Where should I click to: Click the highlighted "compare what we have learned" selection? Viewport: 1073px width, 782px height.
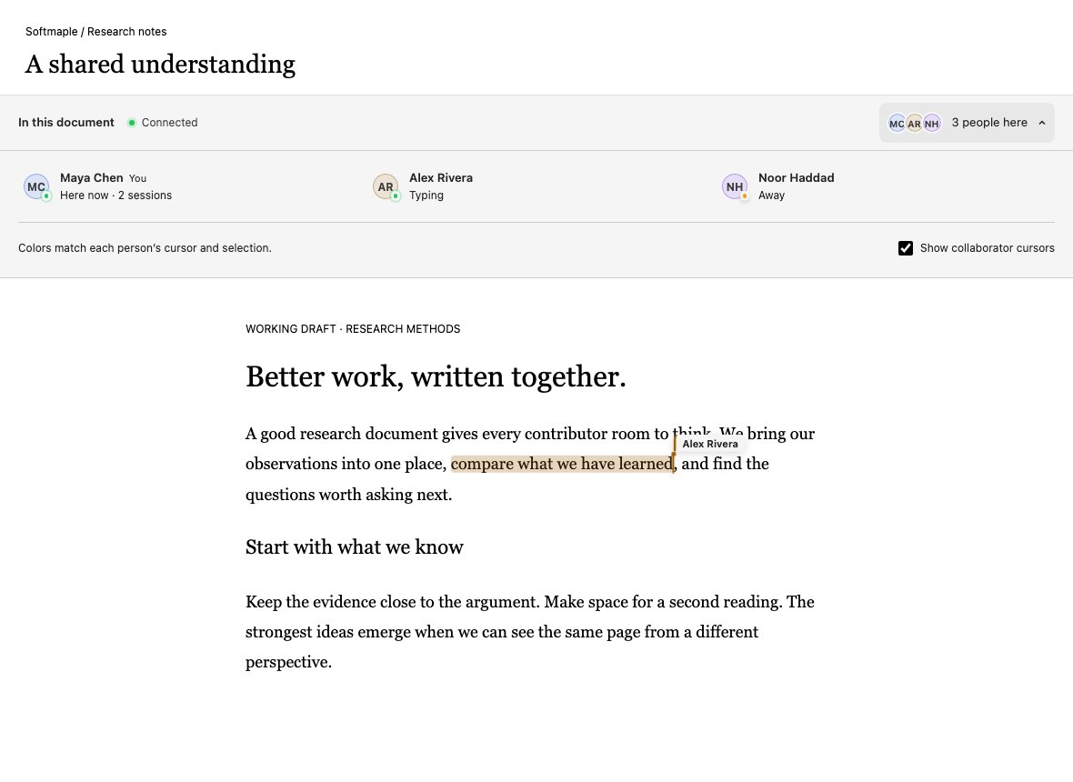[x=562, y=464]
